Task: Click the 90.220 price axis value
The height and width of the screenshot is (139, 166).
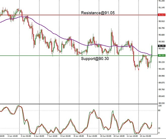Action: click(x=161, y=62)
